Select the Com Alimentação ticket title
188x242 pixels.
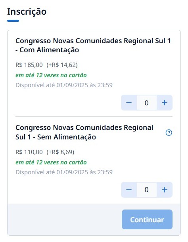click(x=93, y=46)
